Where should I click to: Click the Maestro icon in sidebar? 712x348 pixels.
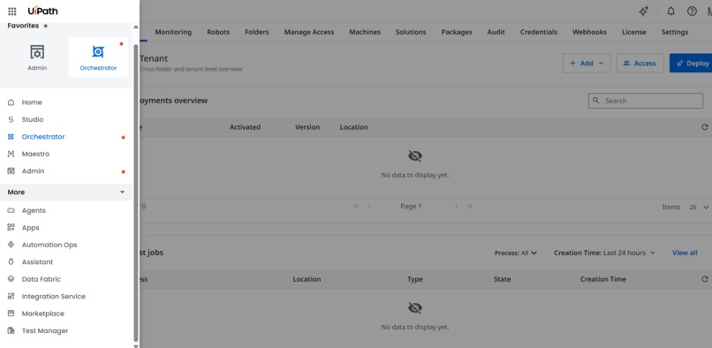(x=11, y=154)
